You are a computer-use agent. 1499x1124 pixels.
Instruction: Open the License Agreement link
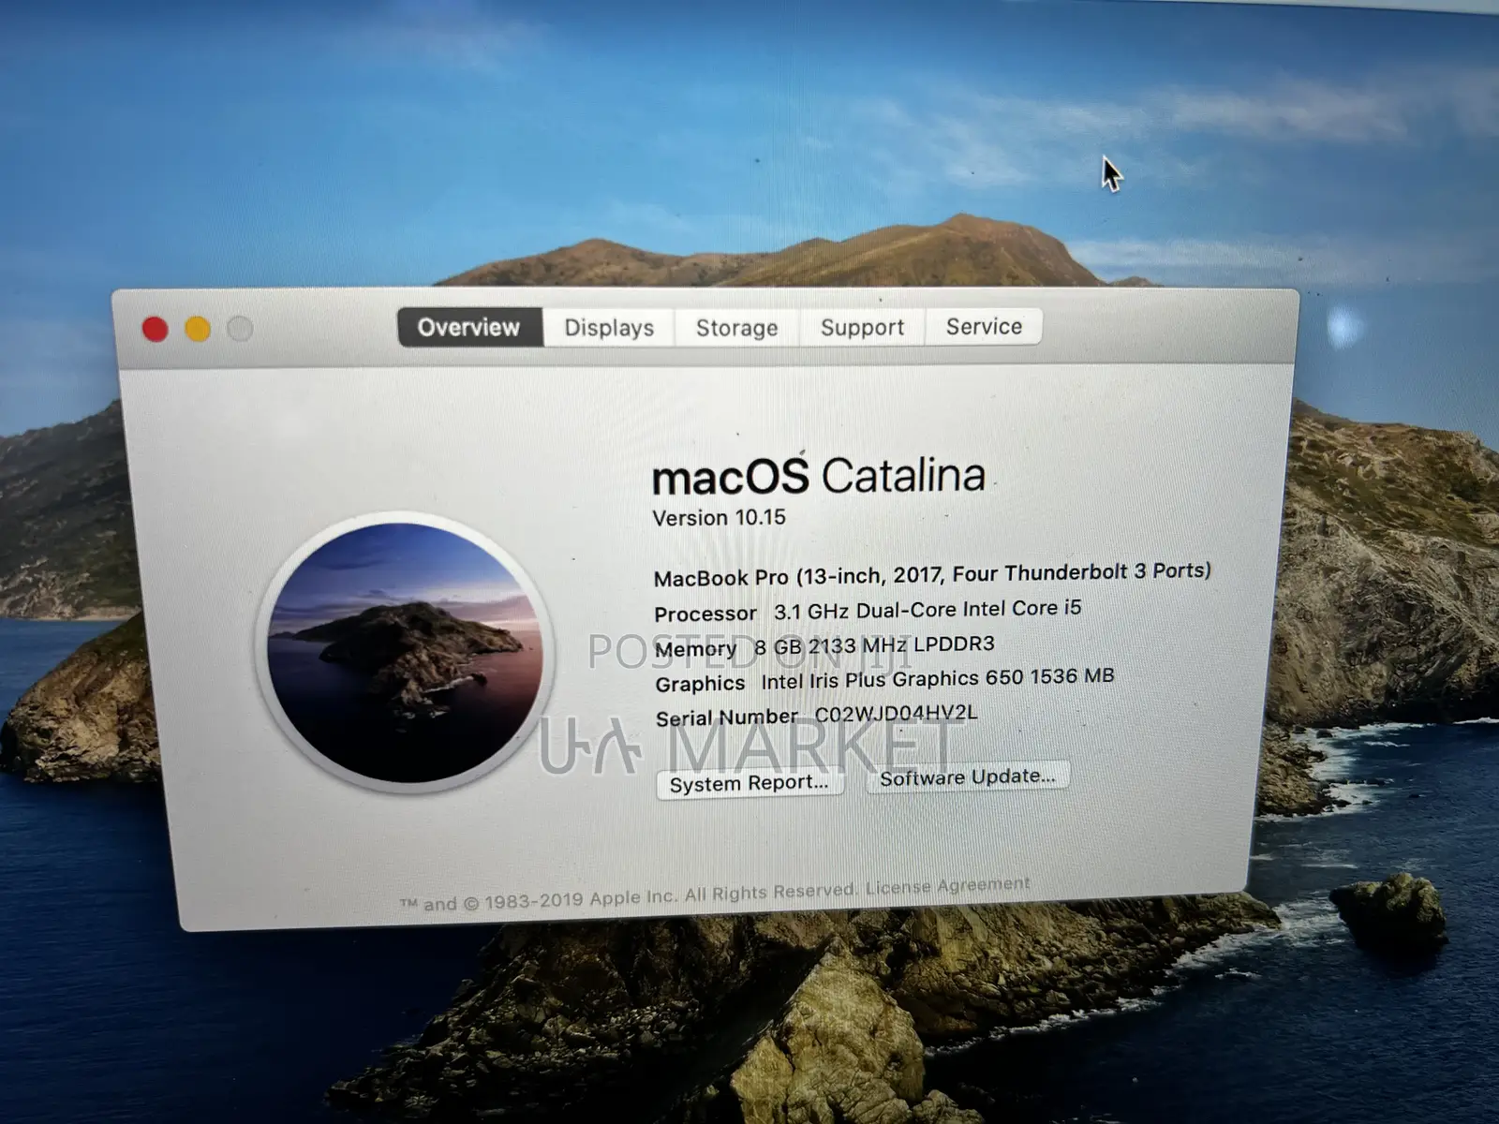947,886
